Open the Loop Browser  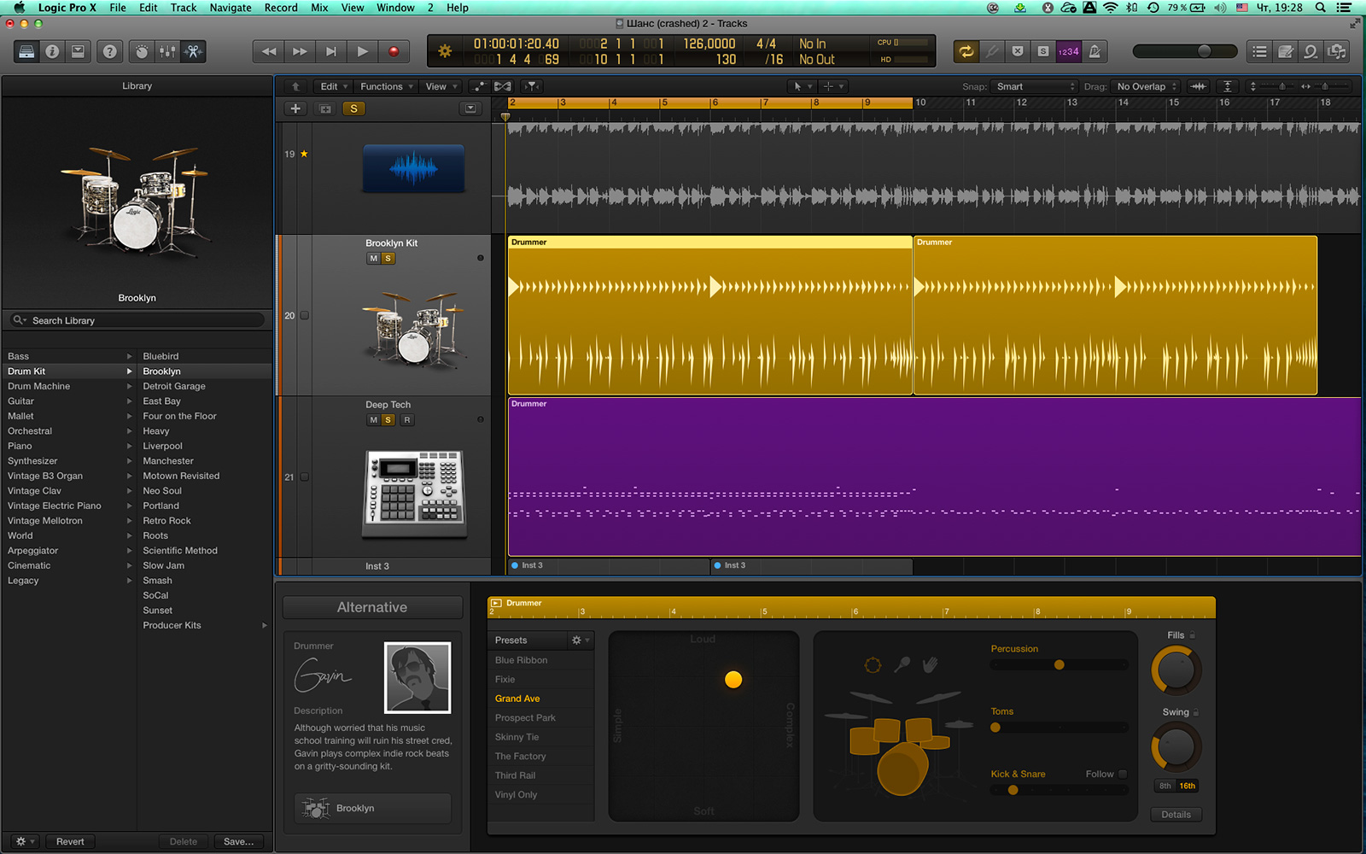tap(1311, 51)
